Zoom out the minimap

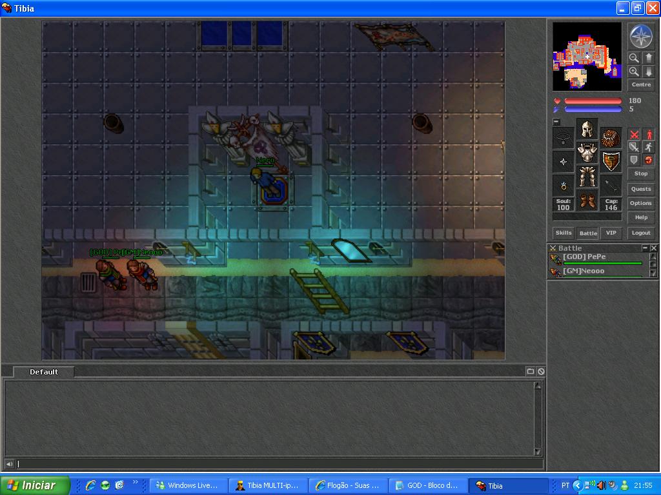634,57
